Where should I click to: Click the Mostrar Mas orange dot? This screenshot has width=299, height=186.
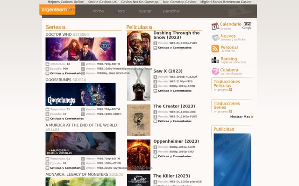[x=252, y=117]
